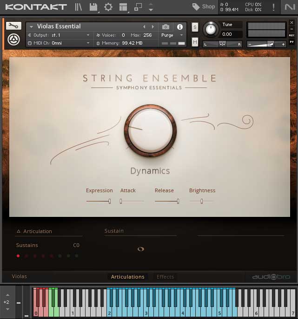Click the audiobro logo
298x319 pixels.
coord(271,277)
